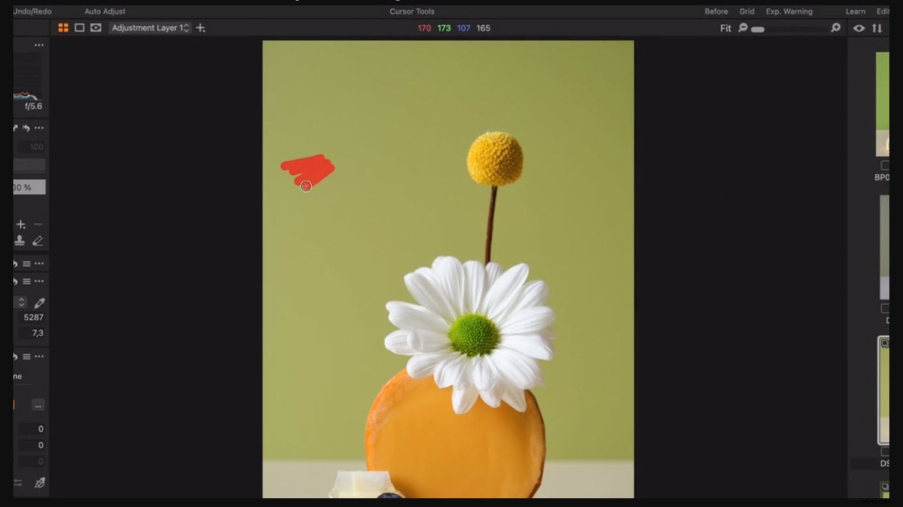Click the stamp icon in the layers panel
The image size is (903, 507).
click(20, 241)
